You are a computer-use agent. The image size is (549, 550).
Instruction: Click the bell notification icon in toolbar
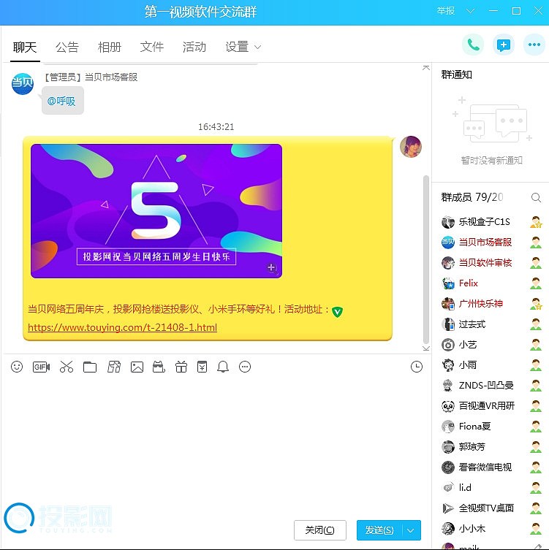[x=223, y=367]
